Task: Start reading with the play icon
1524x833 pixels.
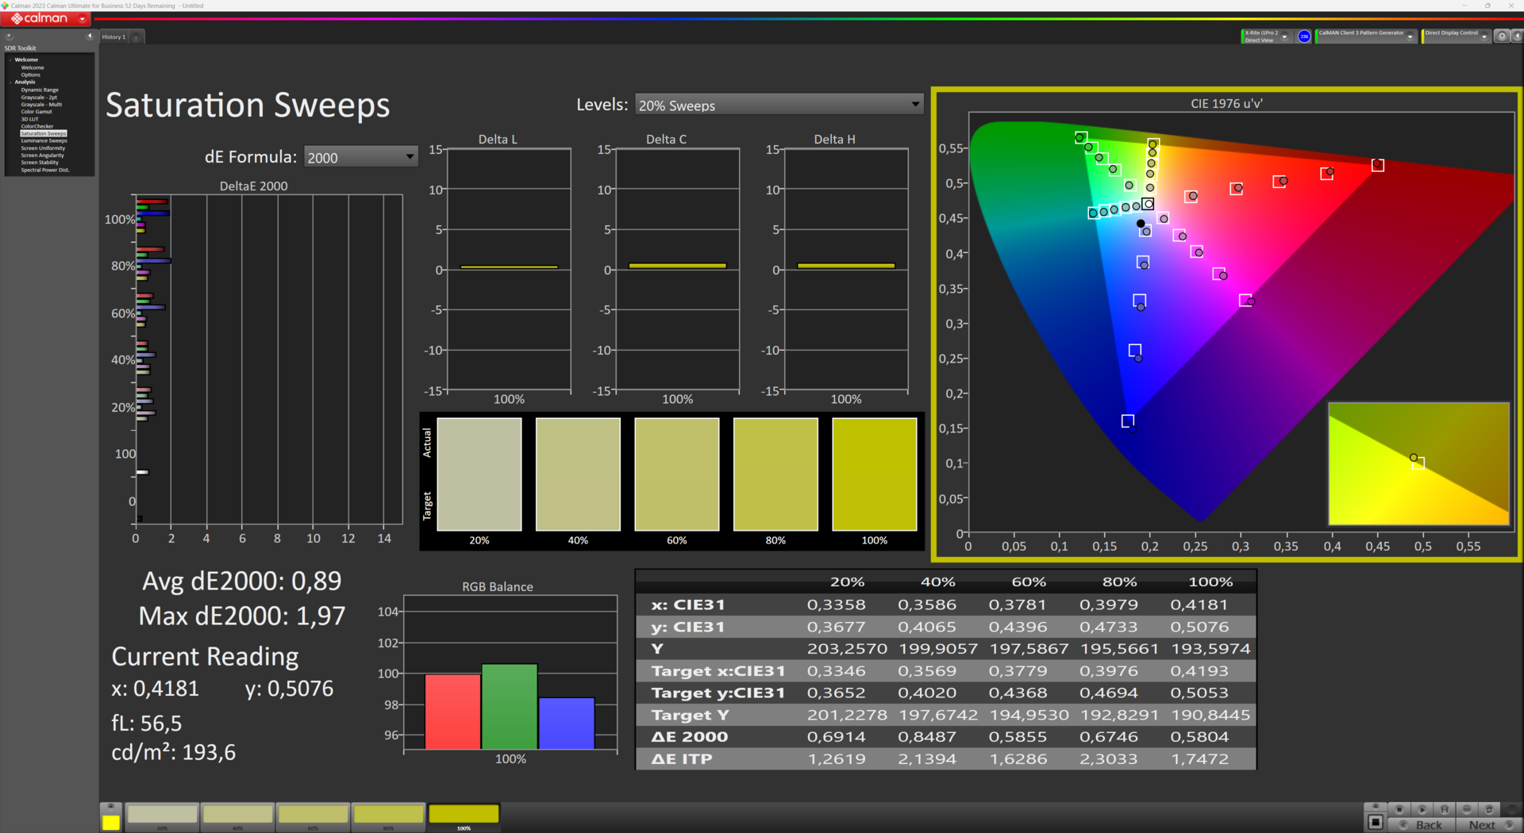Action: [x=1422, y=809]
